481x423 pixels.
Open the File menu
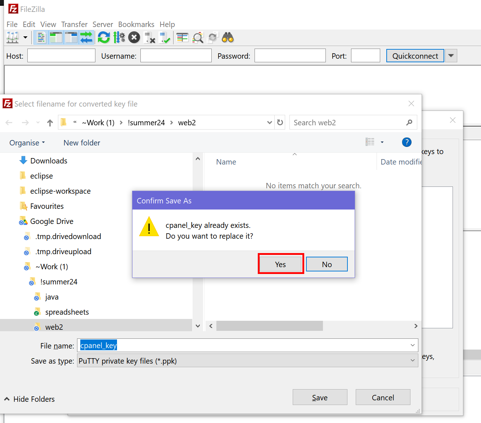pyautogui.click(x=12, y=24)
